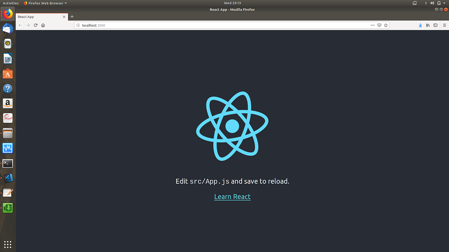Open the page actions ellipsis menu
Image resolution: width=449 pixels, height=252 pixels.
pos(373,25)
